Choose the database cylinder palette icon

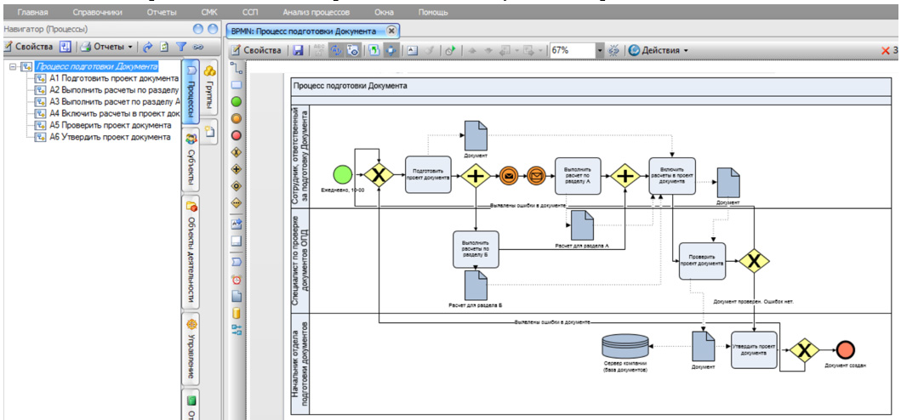[x=237, y=312]
